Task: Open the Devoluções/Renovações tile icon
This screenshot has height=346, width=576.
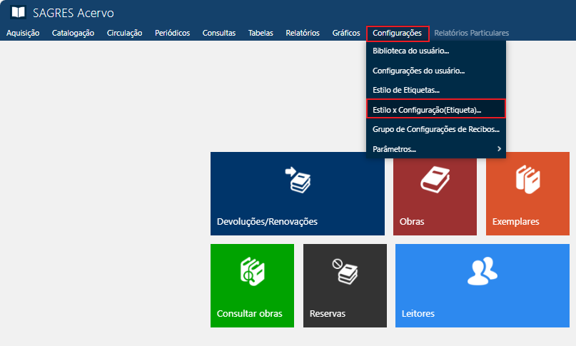Action: pos(297,180)
